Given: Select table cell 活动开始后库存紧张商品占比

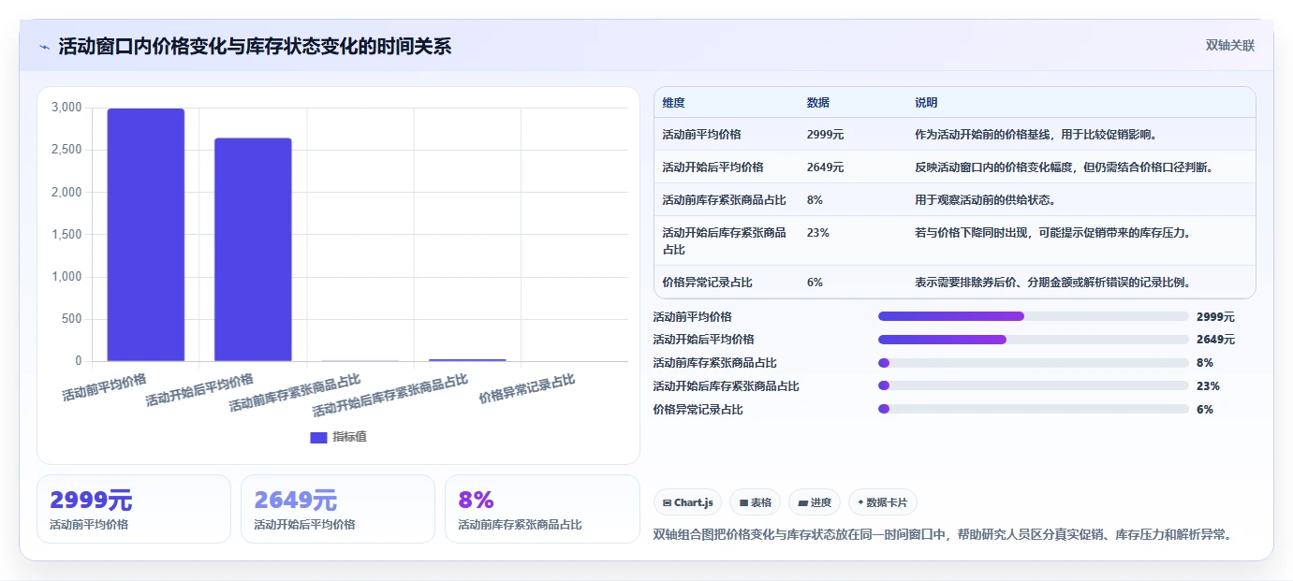Looking at the screenshot, I should tap(724, 241).
